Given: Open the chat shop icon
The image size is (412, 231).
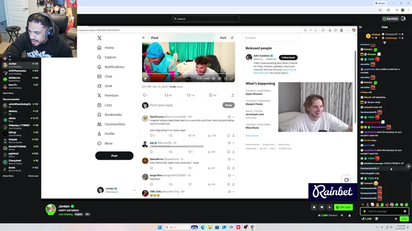Looking at the screenshot, I should (x=376, y=219).
